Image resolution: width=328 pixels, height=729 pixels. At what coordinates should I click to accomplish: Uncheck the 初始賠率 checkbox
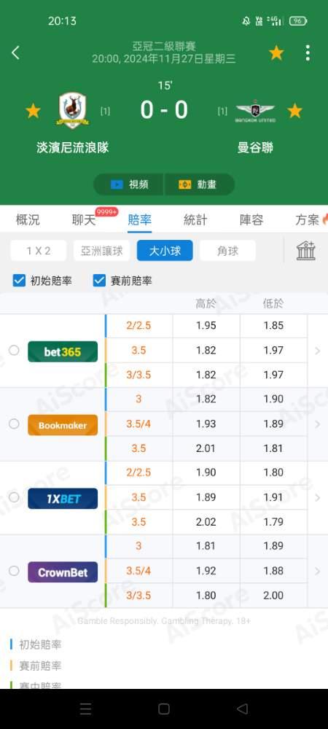(19, 281)
